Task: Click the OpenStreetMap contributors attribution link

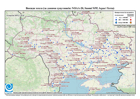Action: coord(121,93)
